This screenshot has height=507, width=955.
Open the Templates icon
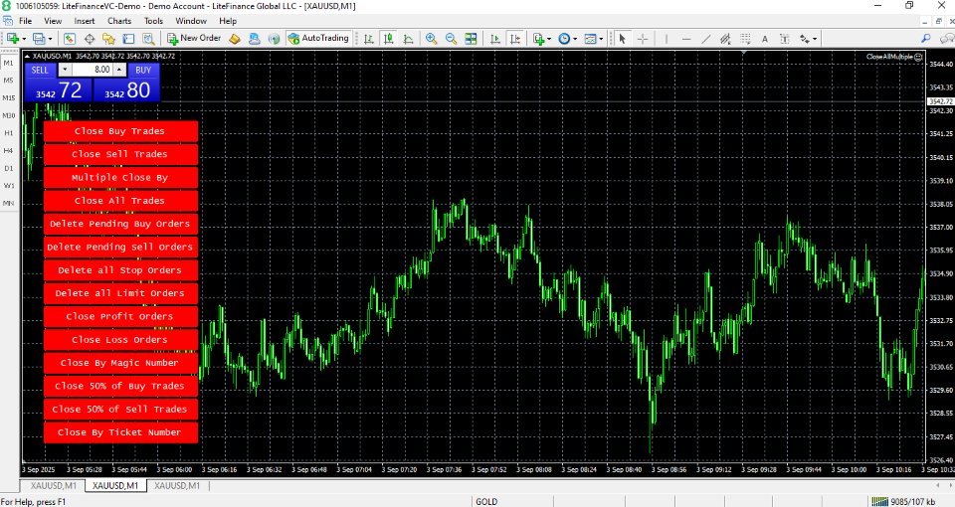(590, 39)
